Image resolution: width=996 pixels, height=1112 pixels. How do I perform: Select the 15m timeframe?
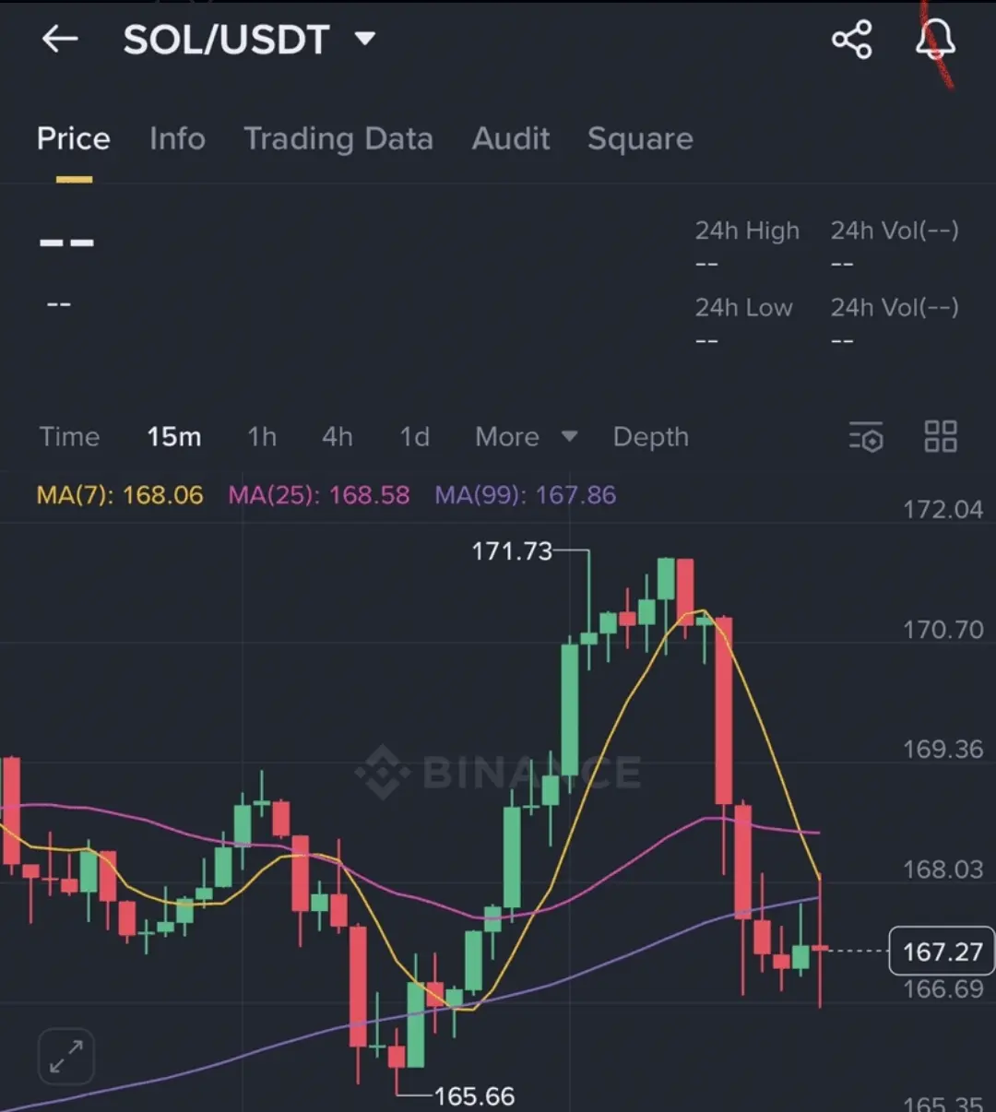173,436
